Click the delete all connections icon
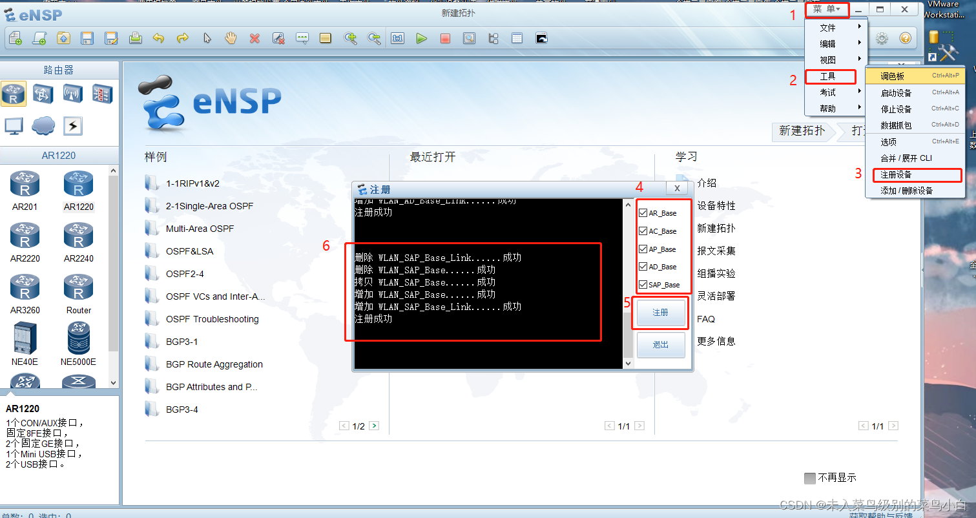The height and width of the screenshot is (518, 976). pos(278,38)
